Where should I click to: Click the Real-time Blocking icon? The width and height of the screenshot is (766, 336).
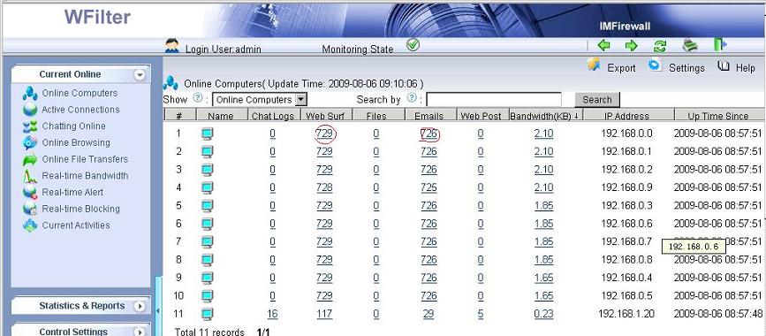coord(30,209)
